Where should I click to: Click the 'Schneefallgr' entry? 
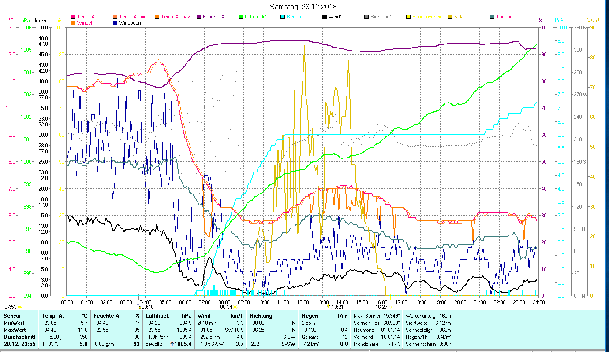pyautogui.click(x=428, y=330)
